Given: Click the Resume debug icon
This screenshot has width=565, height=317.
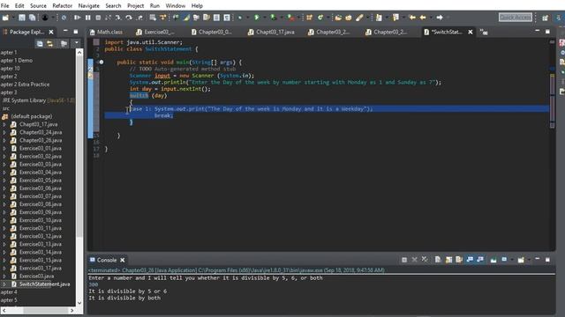Looking at the screenshot, I should coord(77,18).
